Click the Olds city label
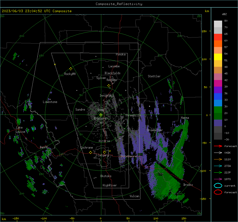The image size is (238, 222). tap(101, 110)
